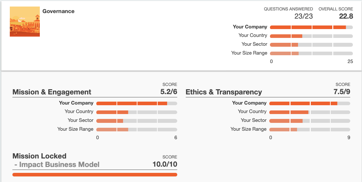Click Your Company bar under Ethics & Transparency
362x182 pixels.
coord(309,104)
